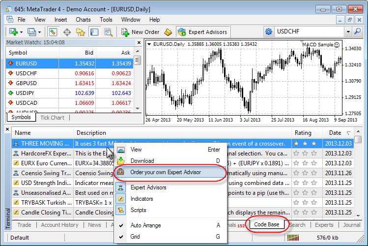The image size is (368, 246).
Task: Click the Candle Closing Time row icon
Action: point(16,213)
